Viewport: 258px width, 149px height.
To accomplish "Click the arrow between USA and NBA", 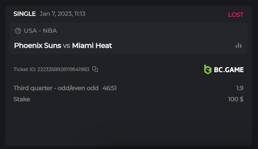I will click(40, 31).
